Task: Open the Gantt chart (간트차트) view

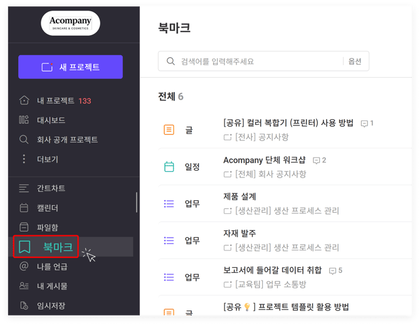Action: point(51,188)
